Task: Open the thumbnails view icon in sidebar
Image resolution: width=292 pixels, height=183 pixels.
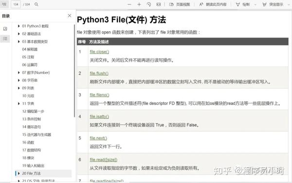Action: [x=5, y=29]
